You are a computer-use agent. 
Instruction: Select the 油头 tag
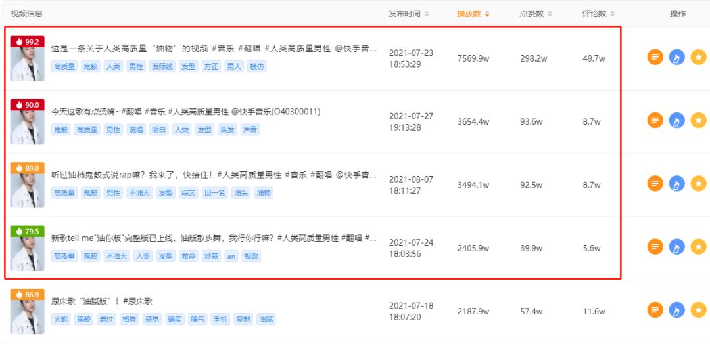[241, 193]
